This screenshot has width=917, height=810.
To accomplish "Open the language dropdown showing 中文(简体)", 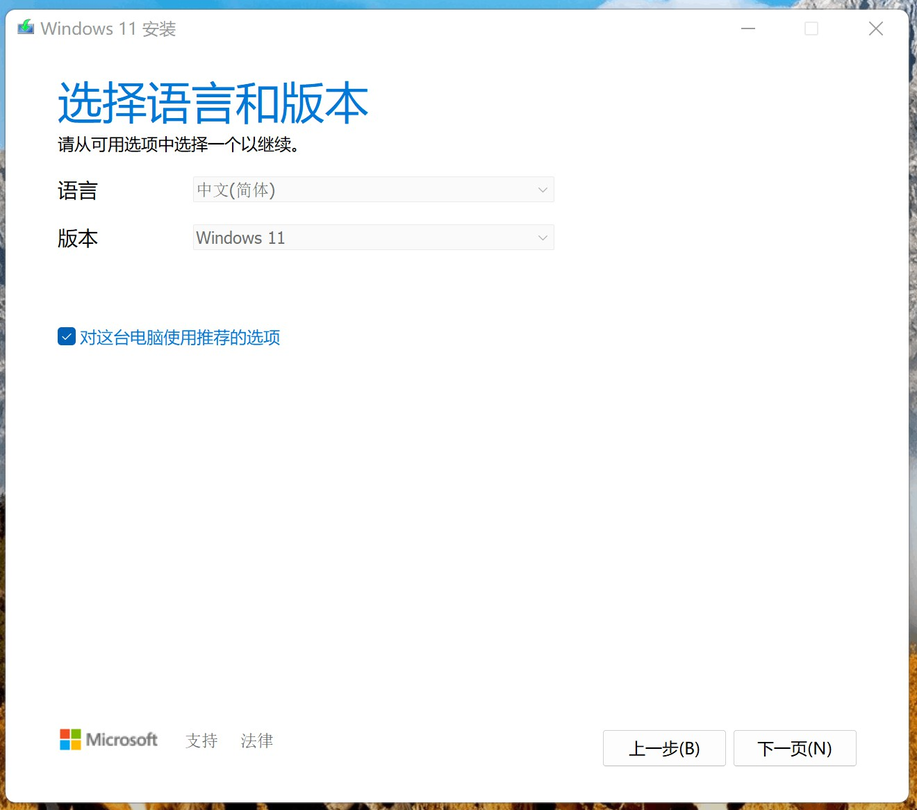I will click(x=374, y=190).
